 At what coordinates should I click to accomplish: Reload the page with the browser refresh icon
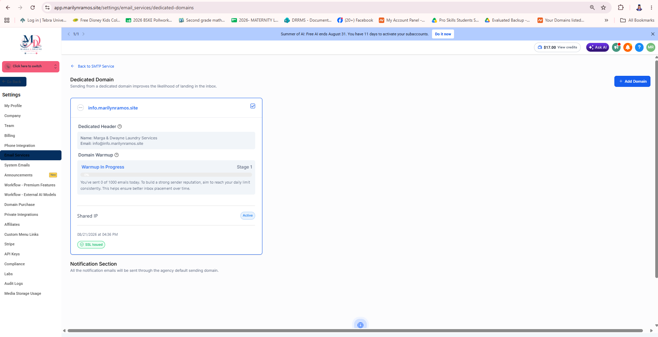coord(33,8)
